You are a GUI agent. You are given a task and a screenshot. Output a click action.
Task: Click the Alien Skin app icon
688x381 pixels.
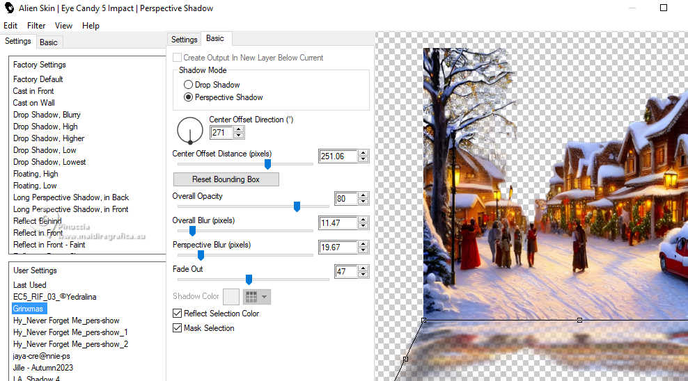pos(9,8)
